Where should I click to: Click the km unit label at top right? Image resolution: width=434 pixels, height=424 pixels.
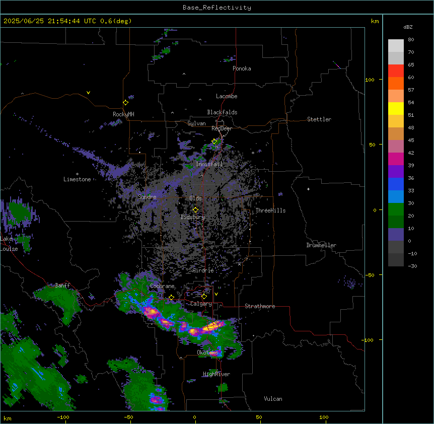click(375, 21)
